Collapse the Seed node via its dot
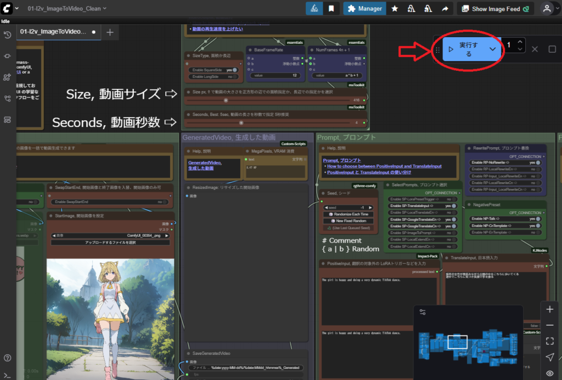 323,193
